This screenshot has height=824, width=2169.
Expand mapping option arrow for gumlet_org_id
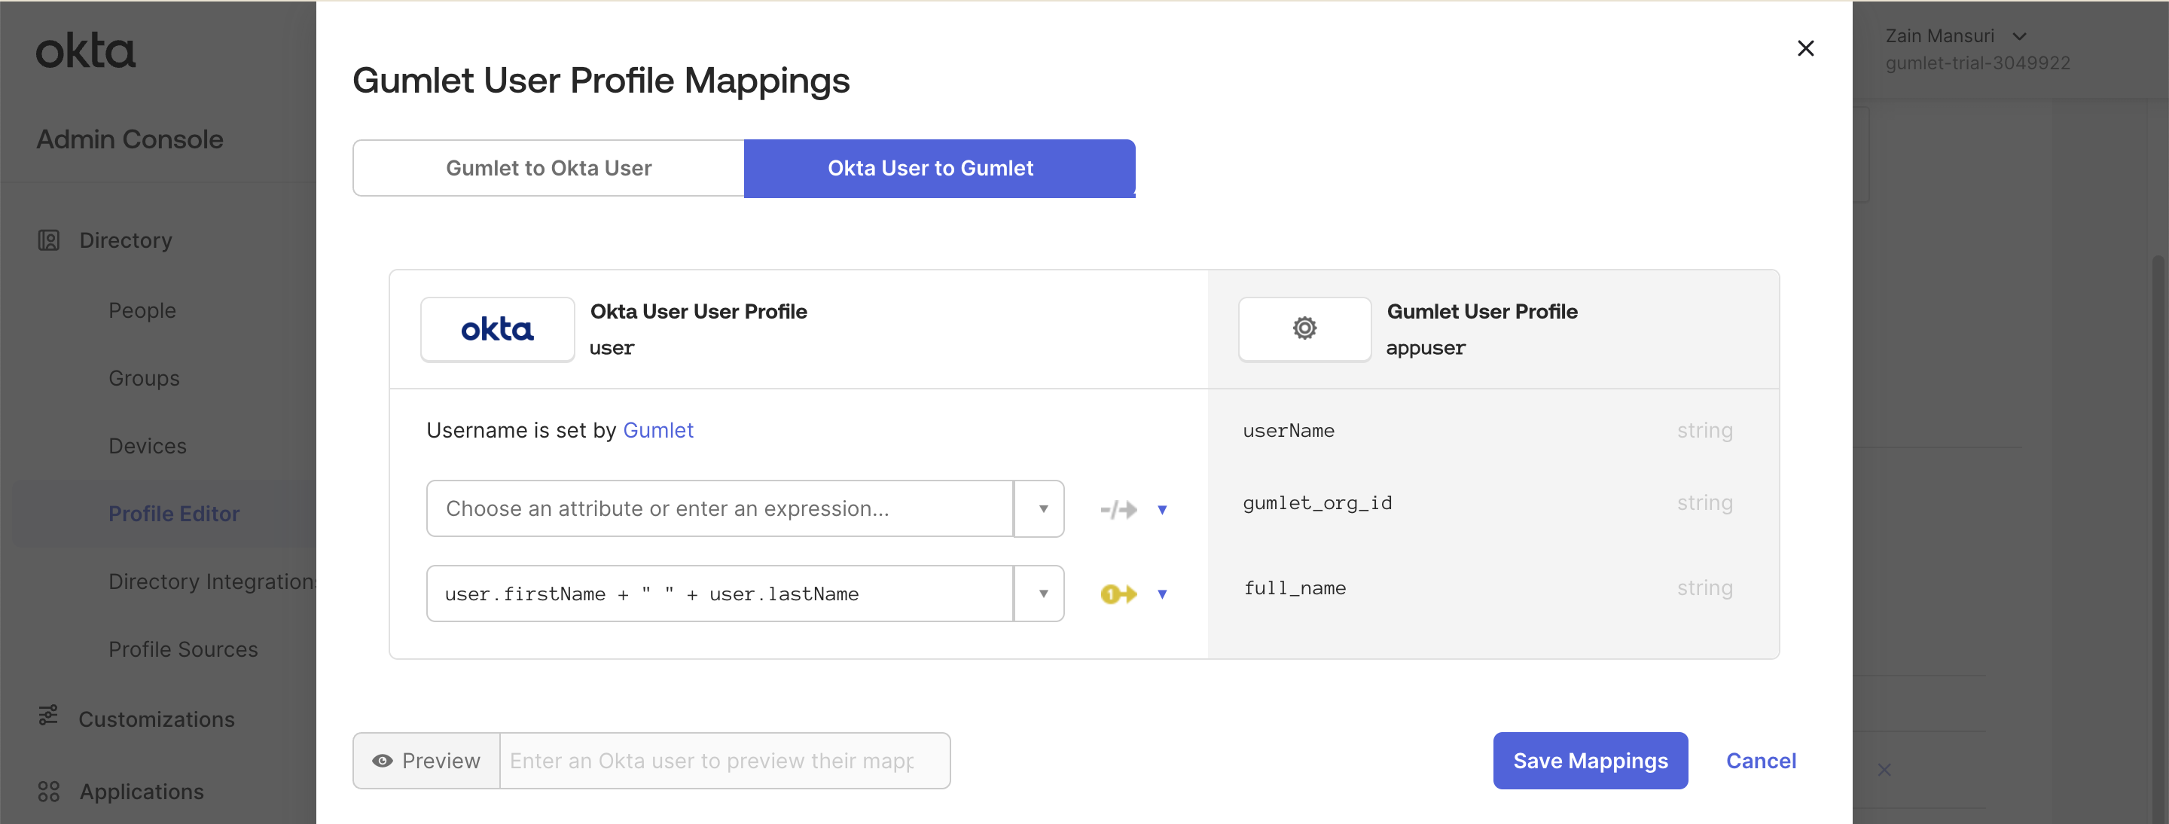pyautogui.click(x=1162, y=509)
